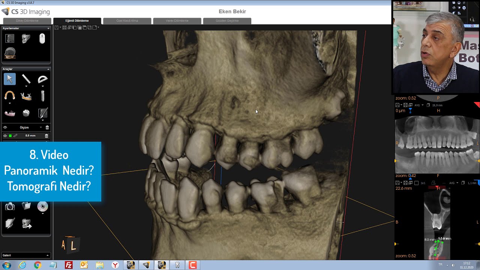Click the green color swatch of 8.0 mm measurement

coord(10,136)
